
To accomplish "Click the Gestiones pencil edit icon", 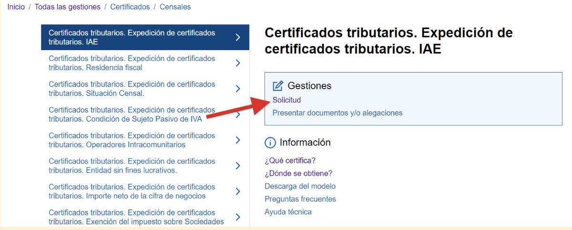I will (278, 86).
